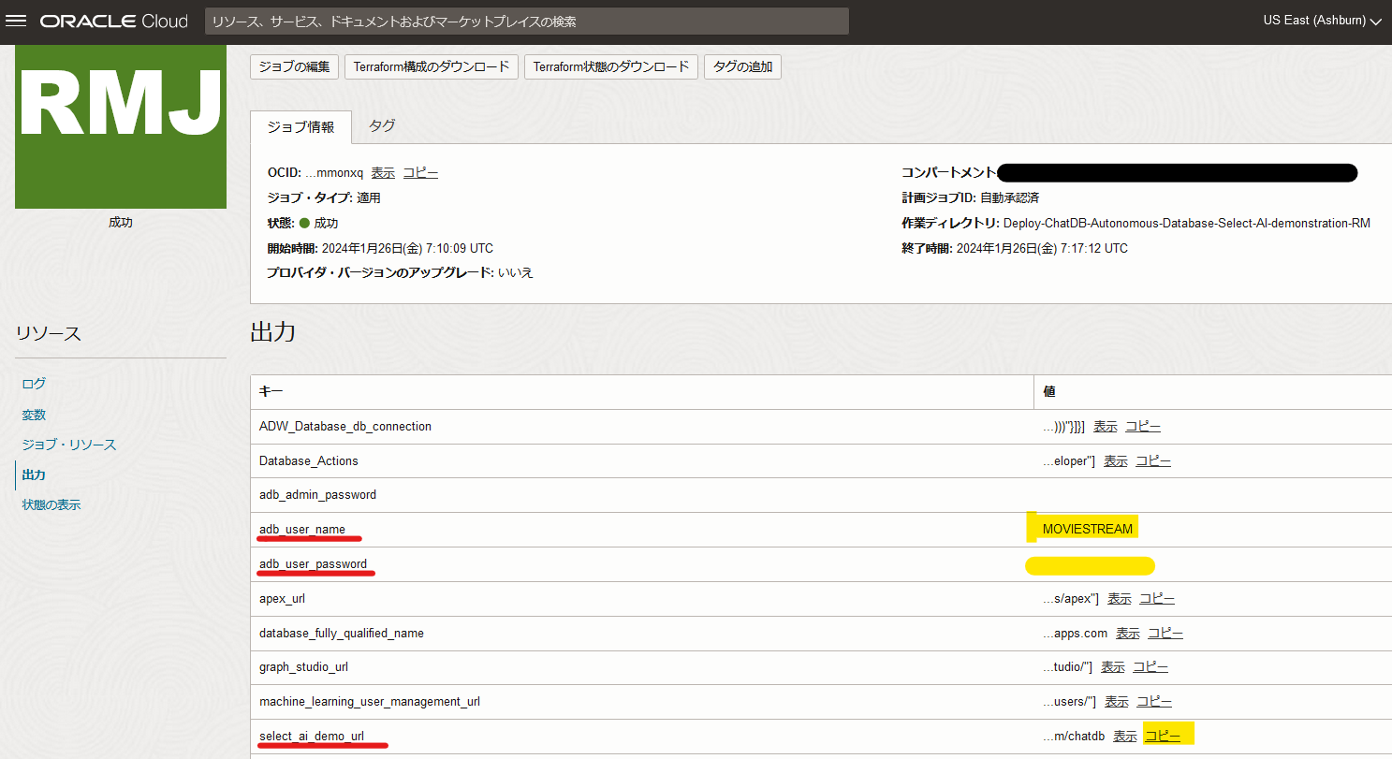The height and width of the screenshot is (759, 1392).
Task: Copy the ADW_Database_db_connection value
Action: pyautogui.click(x=1143, y=427)
